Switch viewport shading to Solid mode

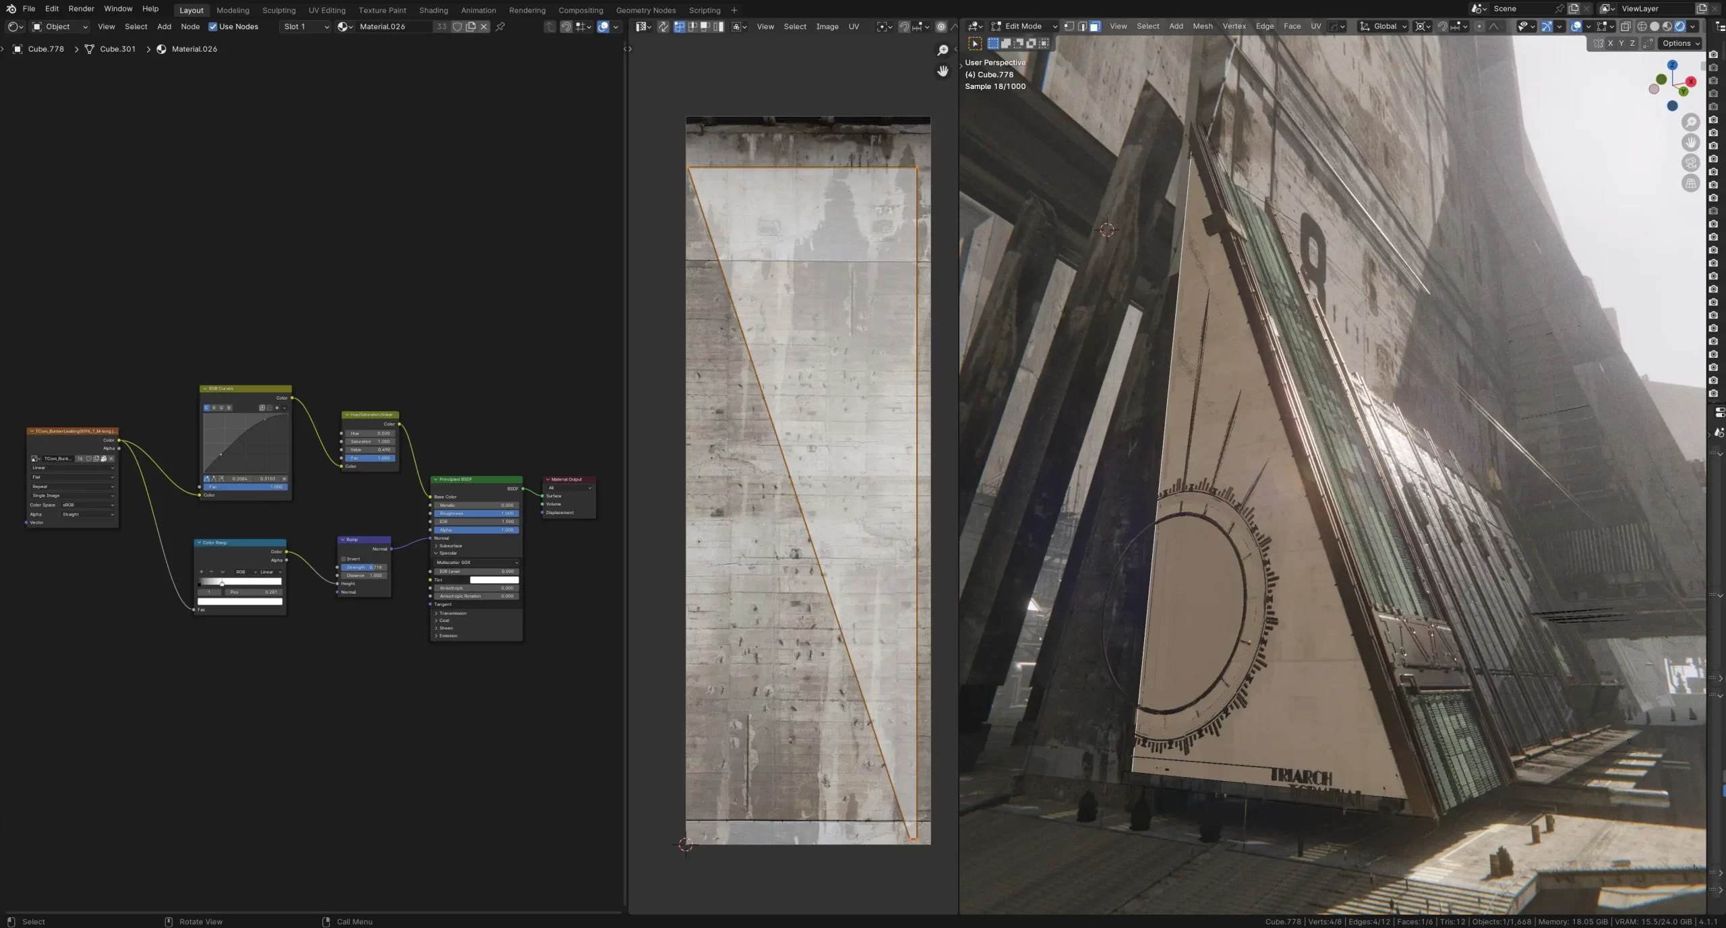click(x=1656, y=26)
